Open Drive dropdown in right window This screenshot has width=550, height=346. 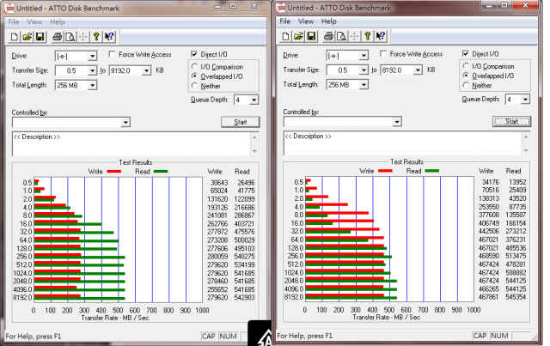[364, 56]
